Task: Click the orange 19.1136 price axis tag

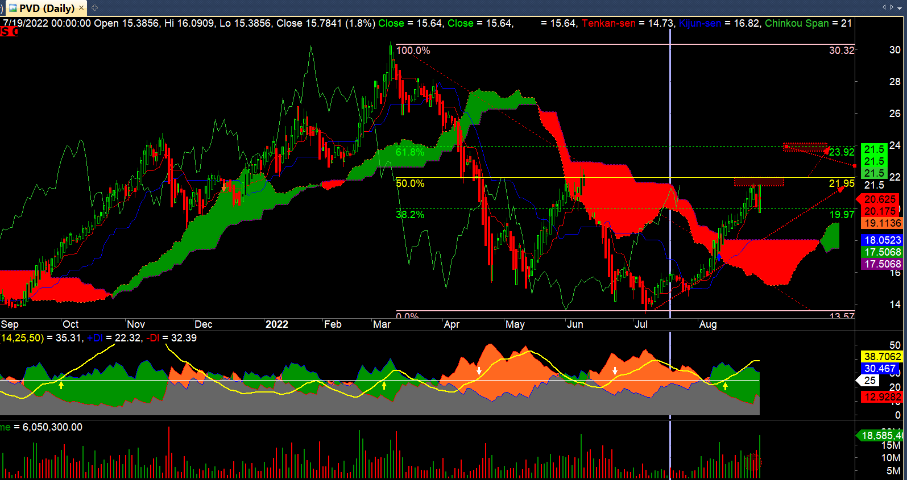Action: click(x=882, y=223)
